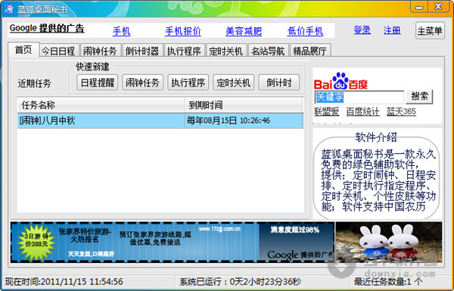Switch to the 定时关机 tab
Screen dimensions: 454x291
pos(226,52)
